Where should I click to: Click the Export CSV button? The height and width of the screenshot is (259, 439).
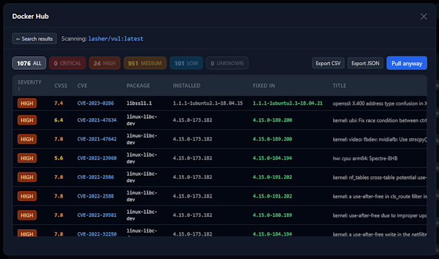pos(328,63)
